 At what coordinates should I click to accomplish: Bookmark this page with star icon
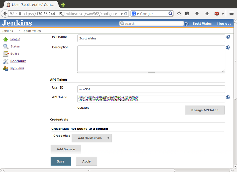pos(179,14)
